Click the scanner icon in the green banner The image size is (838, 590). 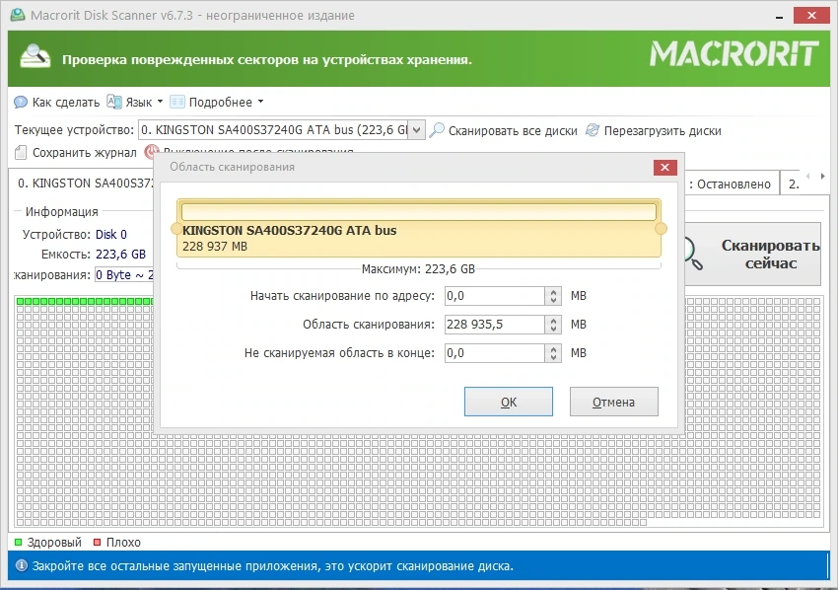(x=35, y=56)
